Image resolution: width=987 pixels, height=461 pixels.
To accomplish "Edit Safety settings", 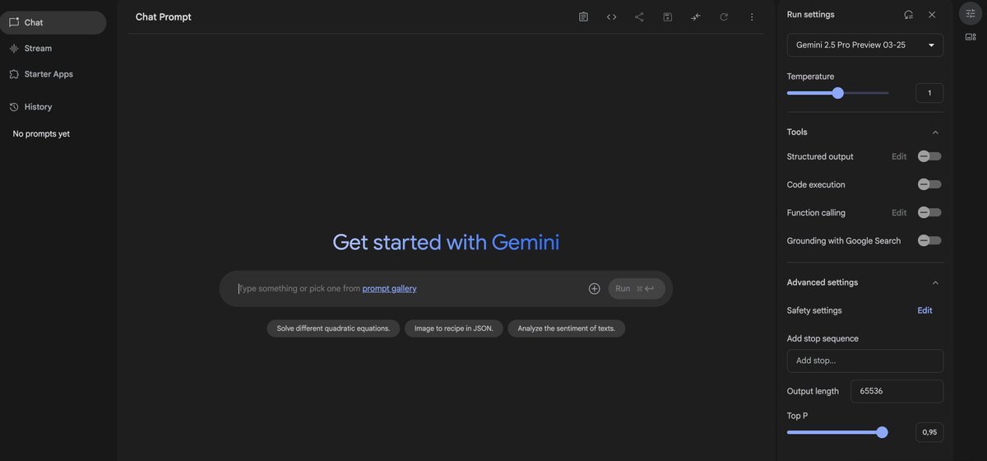I will click(925, 310).
